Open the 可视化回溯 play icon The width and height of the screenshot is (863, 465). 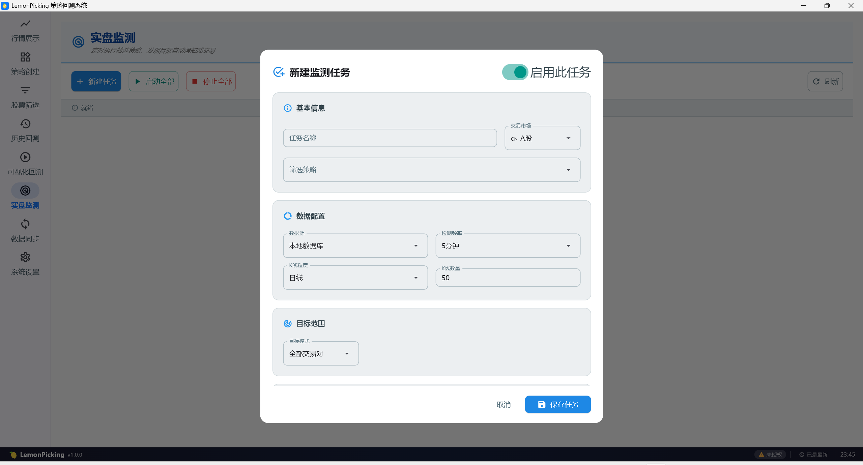(25, 157)
